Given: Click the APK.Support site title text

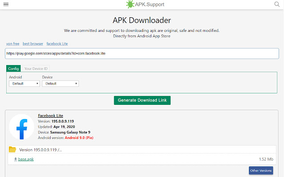Looking at the screenshot, I should [150, 4].
